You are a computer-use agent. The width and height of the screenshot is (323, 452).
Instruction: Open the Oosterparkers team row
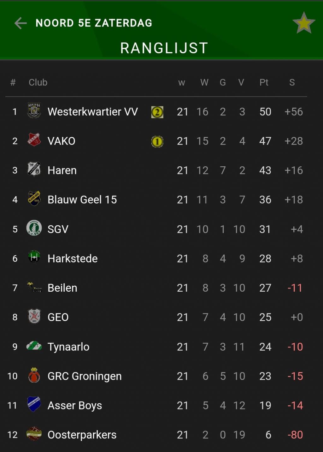tap(156, 435)
